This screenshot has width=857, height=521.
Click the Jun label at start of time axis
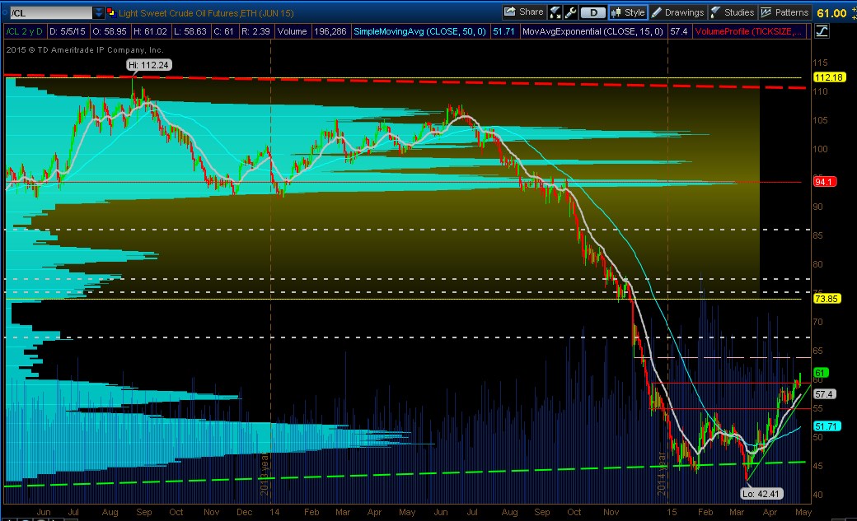pyautogui.click(x=43, y=512)
